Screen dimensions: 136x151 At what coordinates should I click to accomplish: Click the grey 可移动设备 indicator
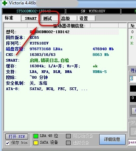pyautogui.click(x=68, y=136)
